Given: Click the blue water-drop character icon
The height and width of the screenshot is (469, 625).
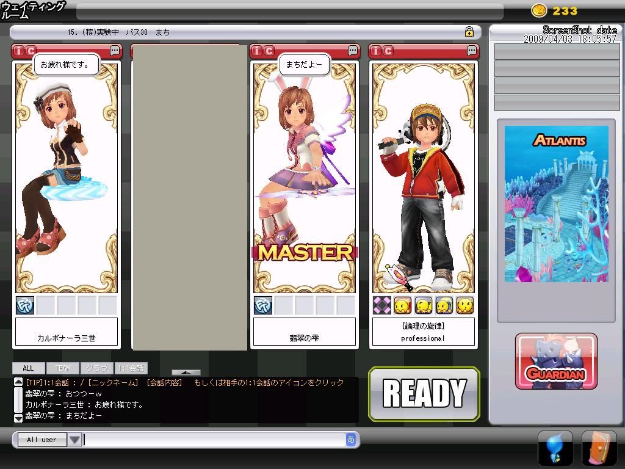Looking at the screenshot, I should (555, 448).
